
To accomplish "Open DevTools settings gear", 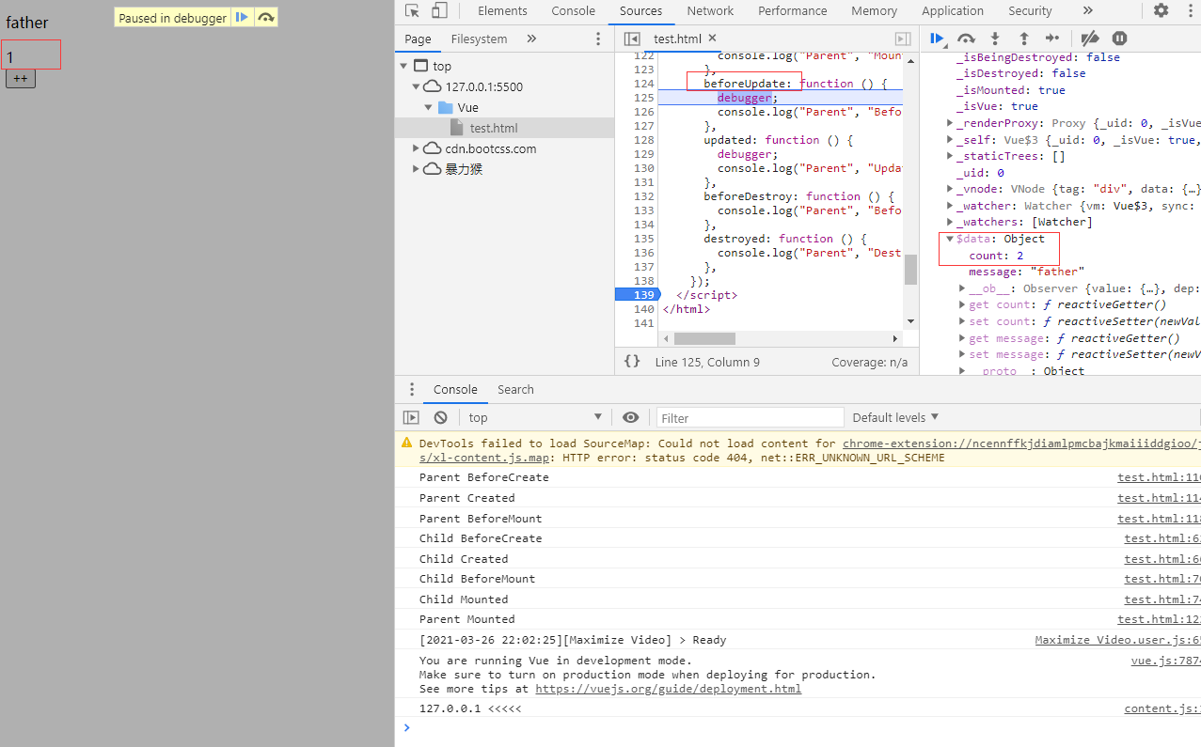I will 1161,10.
